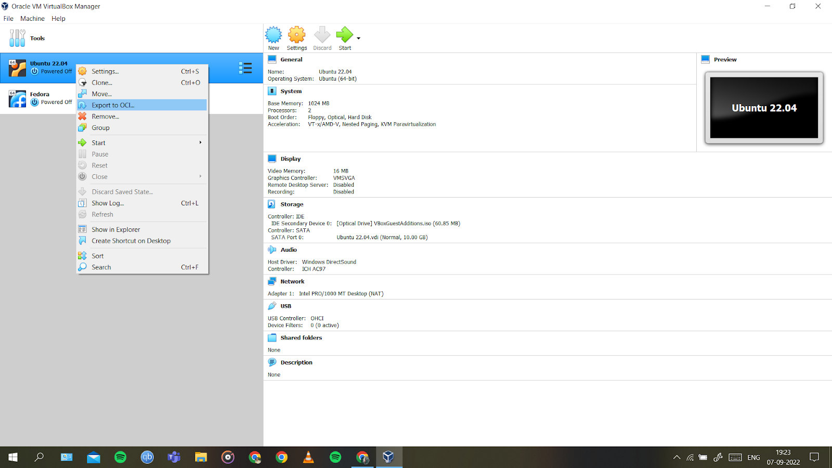
Task: Click the Reset entry in the context menu
Action: pos(142,165)
